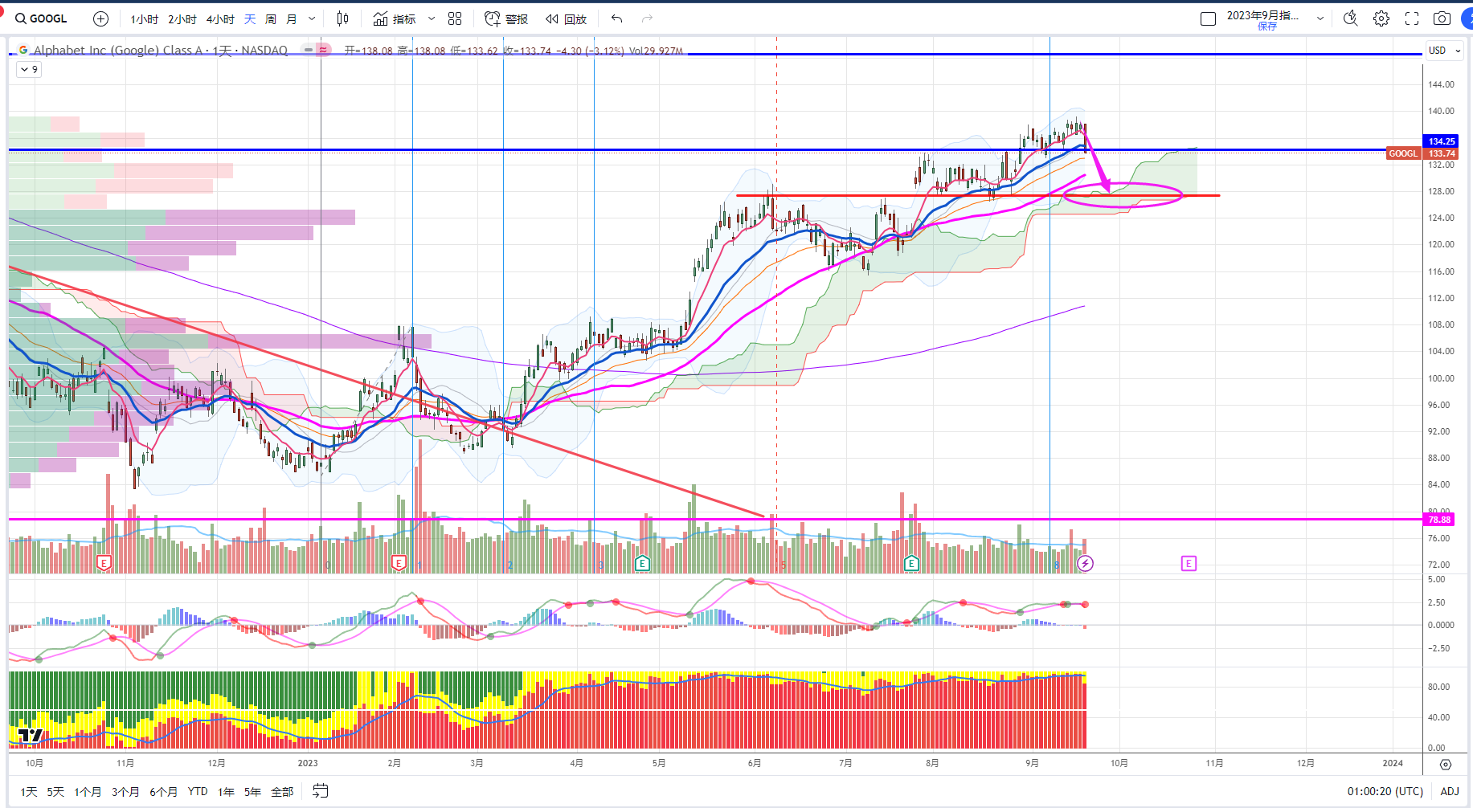Viewport: 1473px width, 808px height.
Task: Click the Google logo in chart legend
Action: point(23,50)
